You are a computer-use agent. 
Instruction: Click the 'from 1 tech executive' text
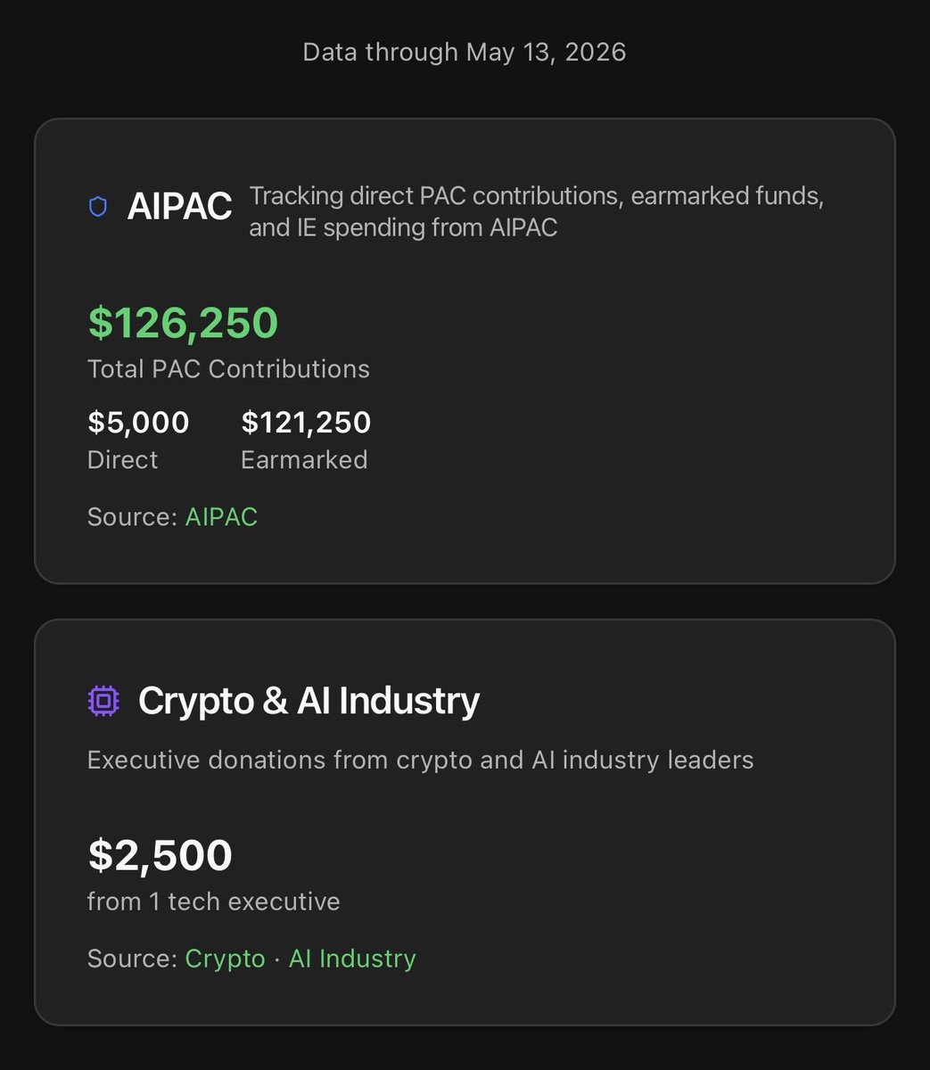click(x=214, y=901)
